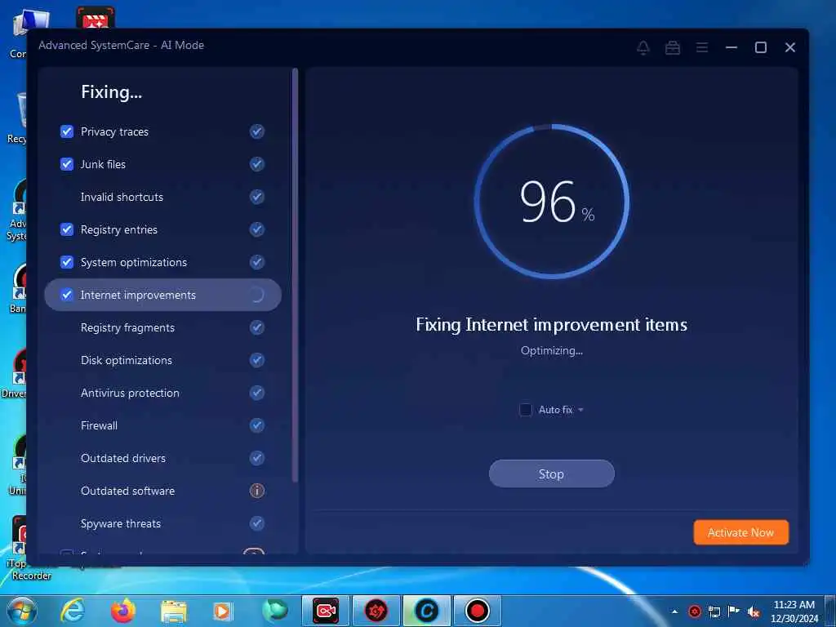Click the Firewall status checkmark

coord(257,425)
